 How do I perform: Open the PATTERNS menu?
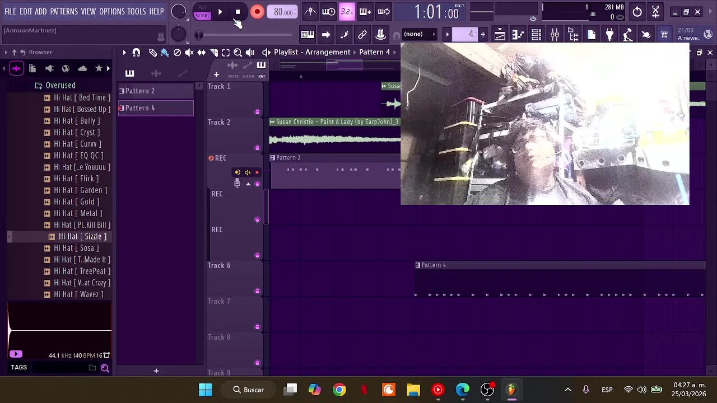click(64, 11)
